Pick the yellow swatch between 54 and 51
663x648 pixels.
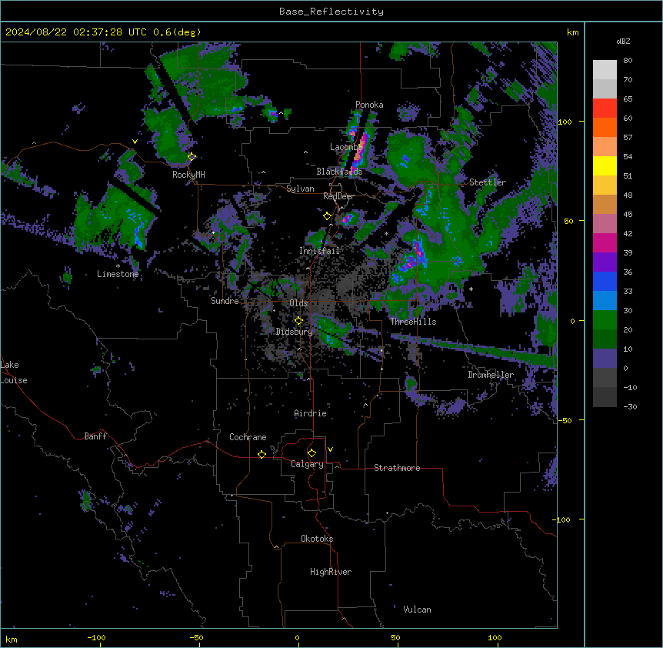coord(605,165)
